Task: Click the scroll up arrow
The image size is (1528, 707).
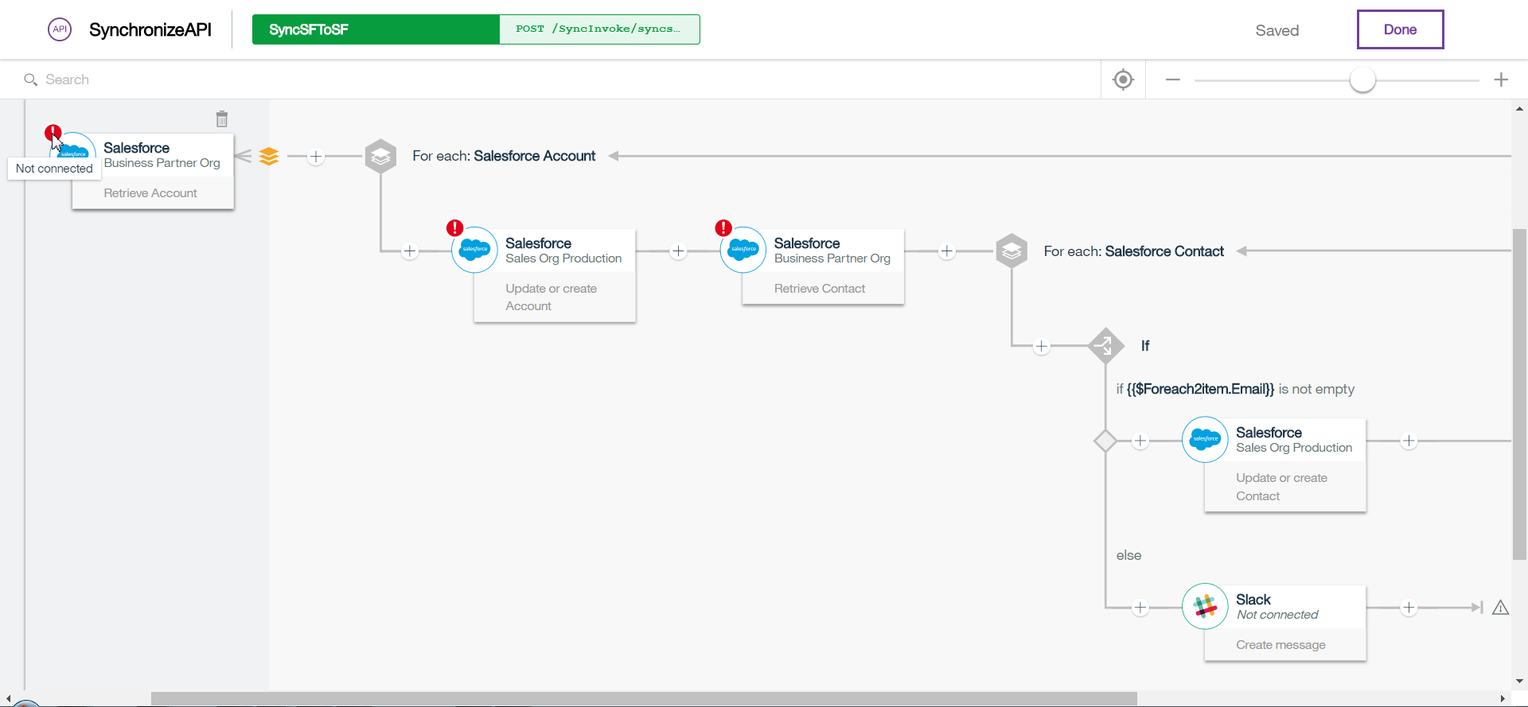Action: (1519, 108)
